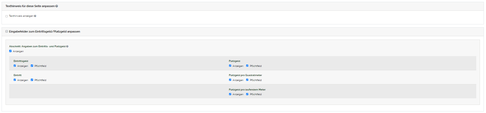
Task: Toggle 'Anzeigen' for Platzgeld pro laufendem Meter
Action: pyautogui.click(x=230, y=94)
